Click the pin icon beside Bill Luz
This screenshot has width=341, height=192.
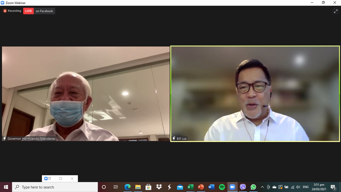point(174,138)
